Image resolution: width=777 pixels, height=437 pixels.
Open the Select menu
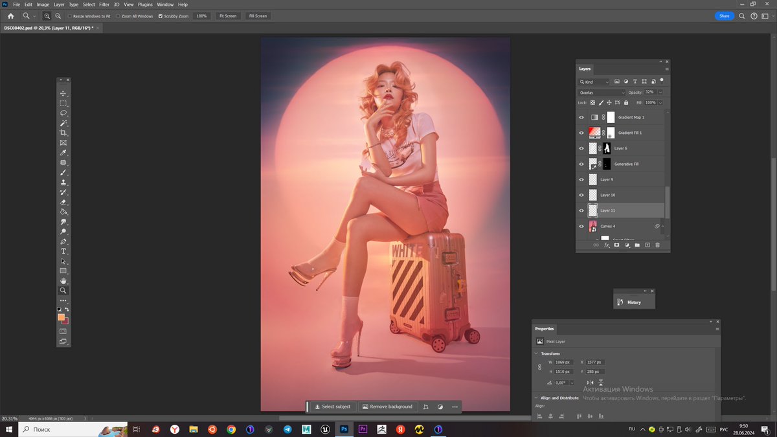click(x=89, y=5)
